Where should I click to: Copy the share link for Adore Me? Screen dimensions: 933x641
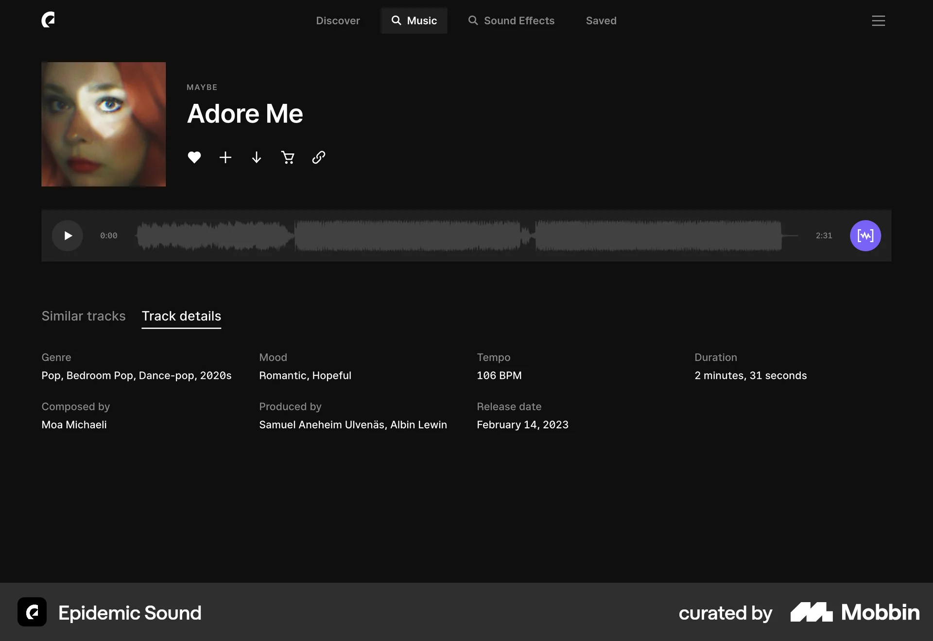318,157
